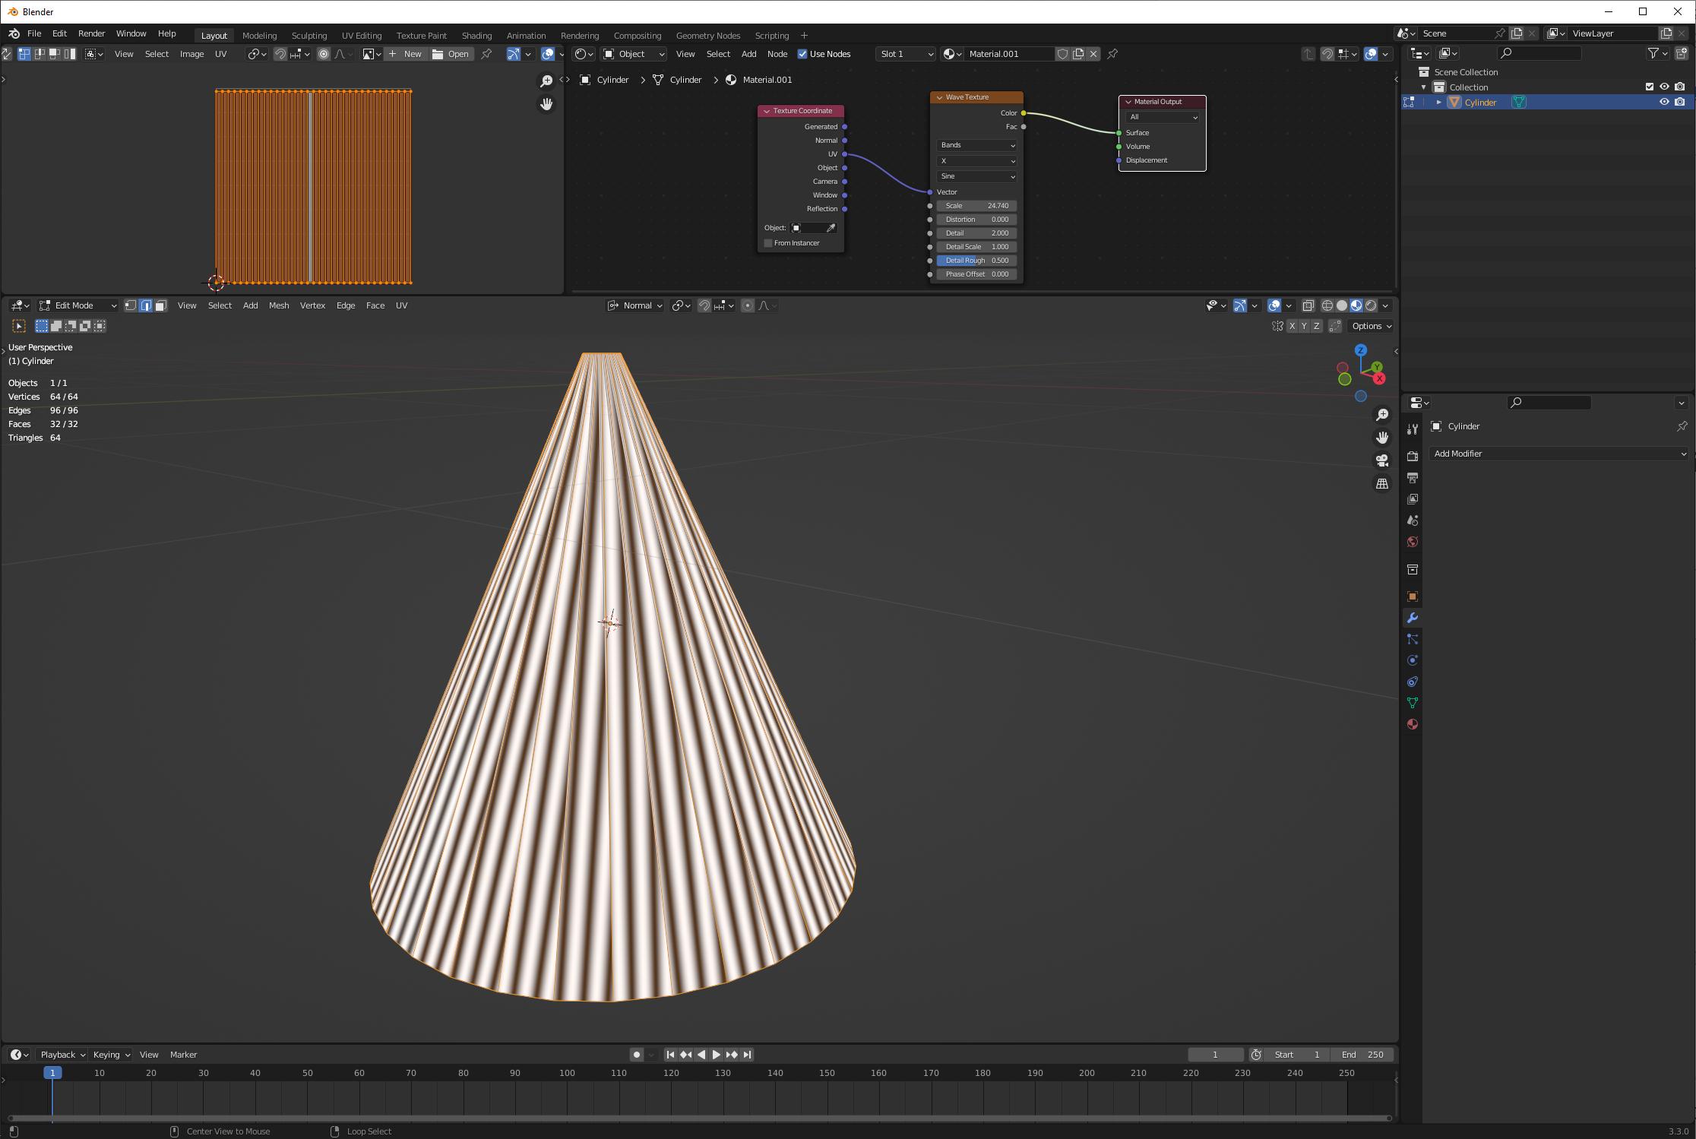Open the Playback menu in timeline

62,1055
